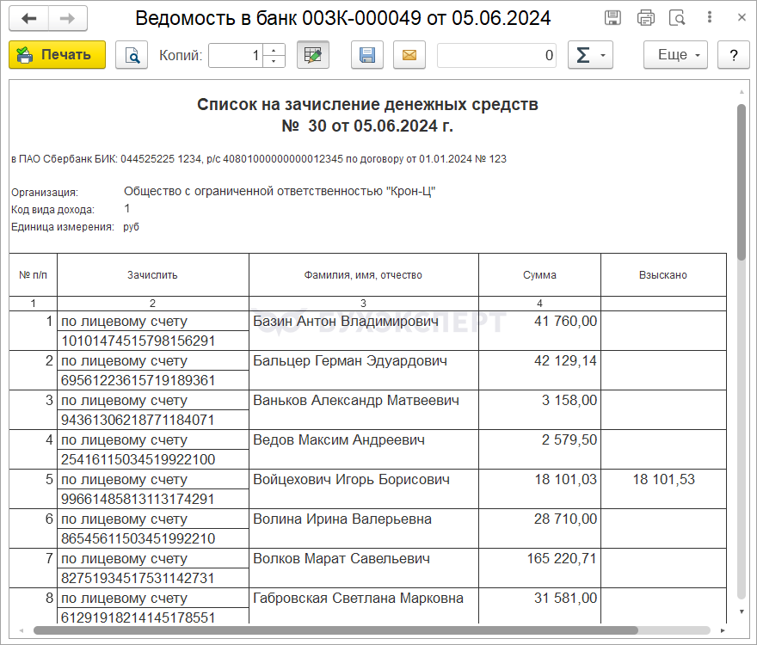Select the Единица измерения value руб
The height and width of the screenshot is (645, 757).
132,227
